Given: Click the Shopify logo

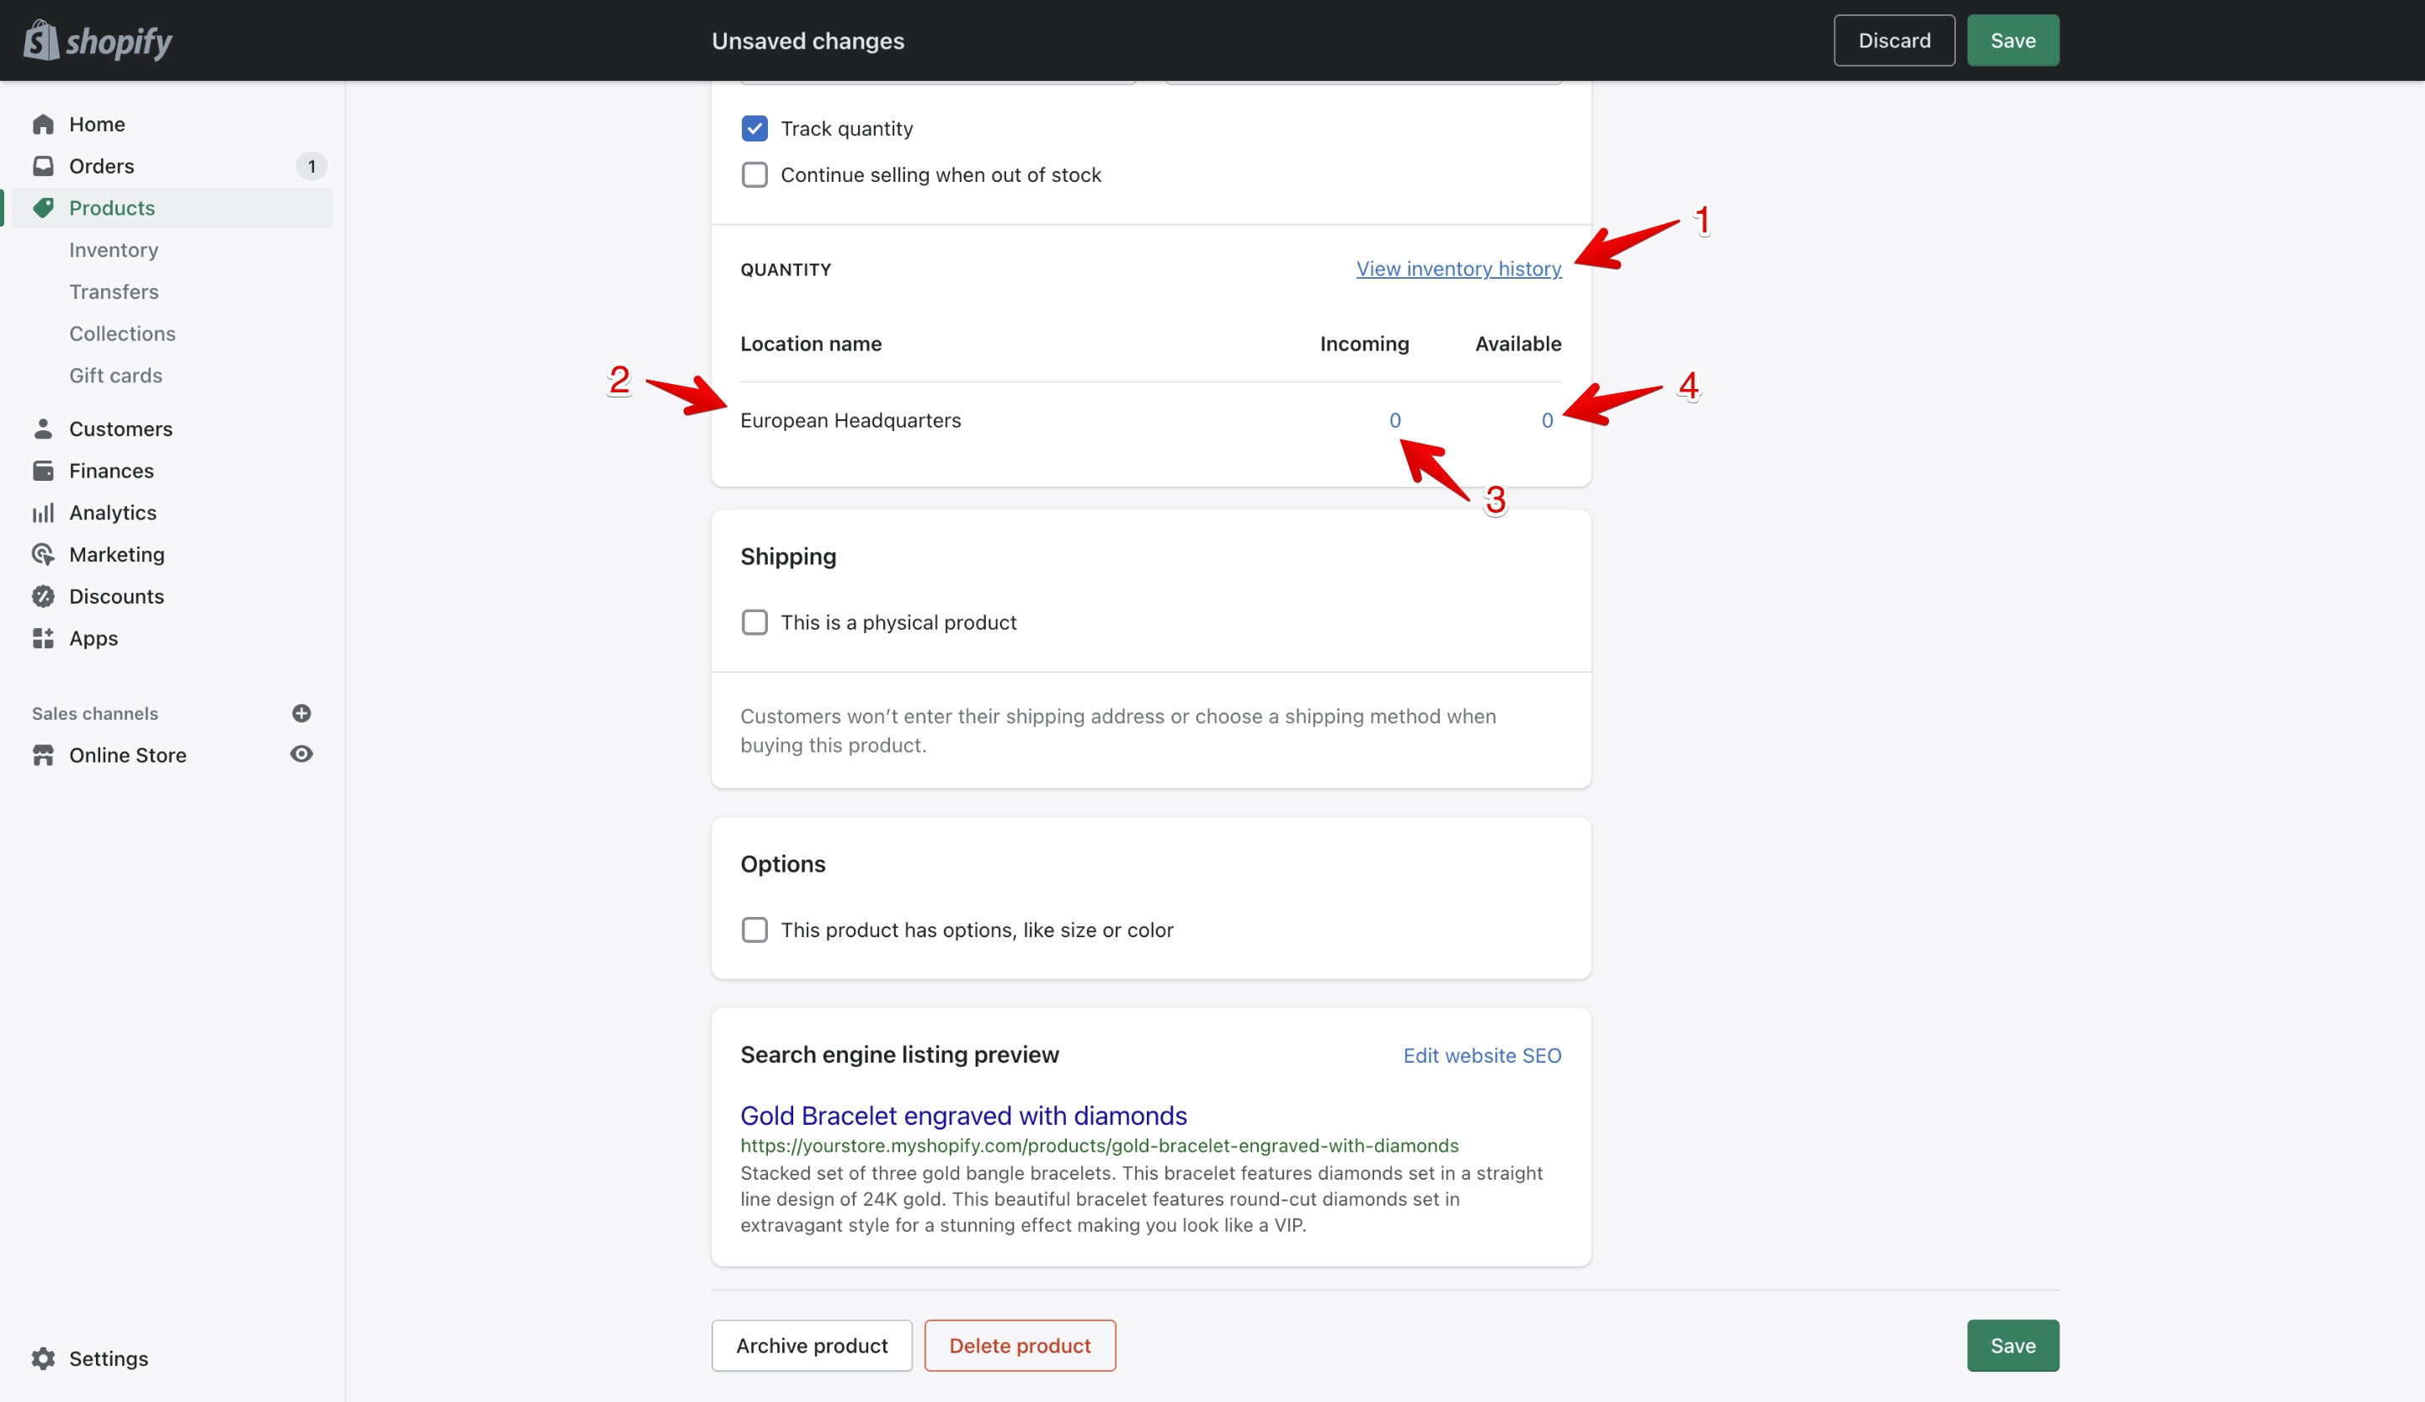Looking at the screenshot, I should point(97,40).
